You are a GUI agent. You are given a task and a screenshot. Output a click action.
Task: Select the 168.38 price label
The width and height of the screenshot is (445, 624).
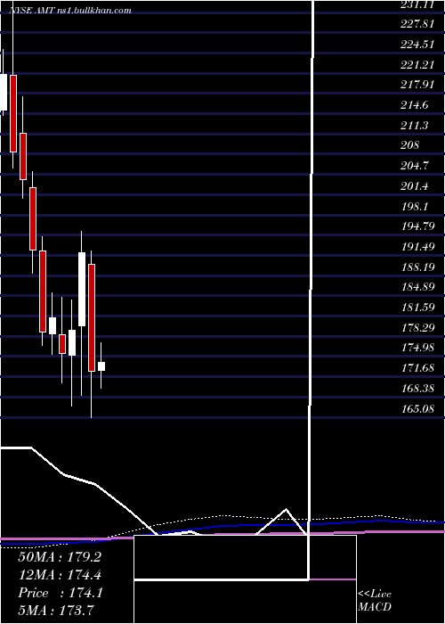[x=417, y=388]
